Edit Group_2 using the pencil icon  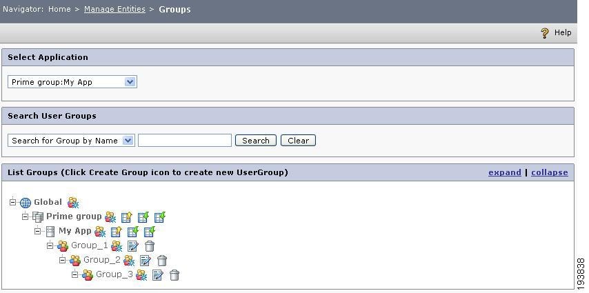click(146, 261)
